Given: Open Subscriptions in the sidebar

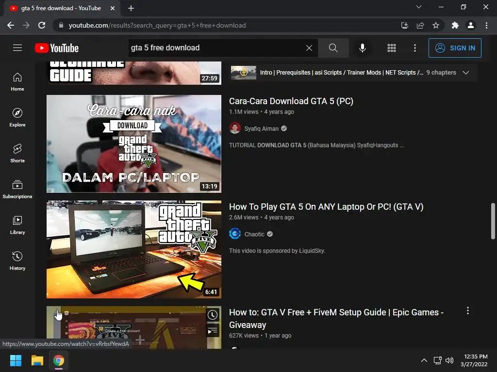Looking at the screenshot, I should click(17, 189).
